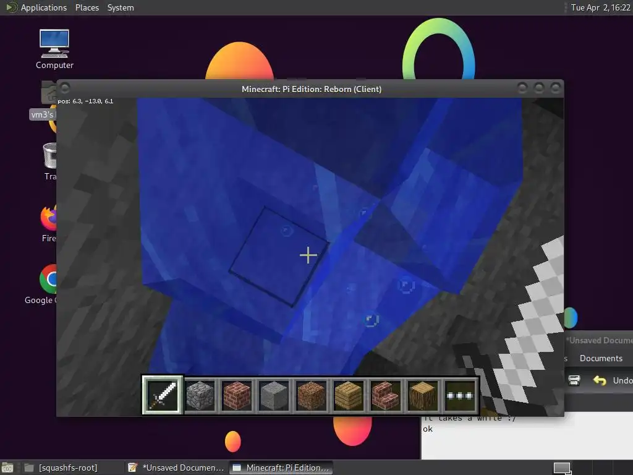Click in the text editor area near 'ok'
The width and height of the screenshot is (633, 475).
pyautogui.click(x=428, y=429)
